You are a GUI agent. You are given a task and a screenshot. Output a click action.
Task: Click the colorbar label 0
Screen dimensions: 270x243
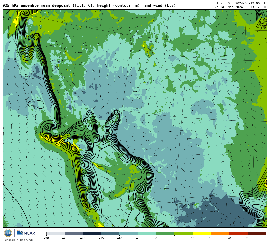coord(156,238)
